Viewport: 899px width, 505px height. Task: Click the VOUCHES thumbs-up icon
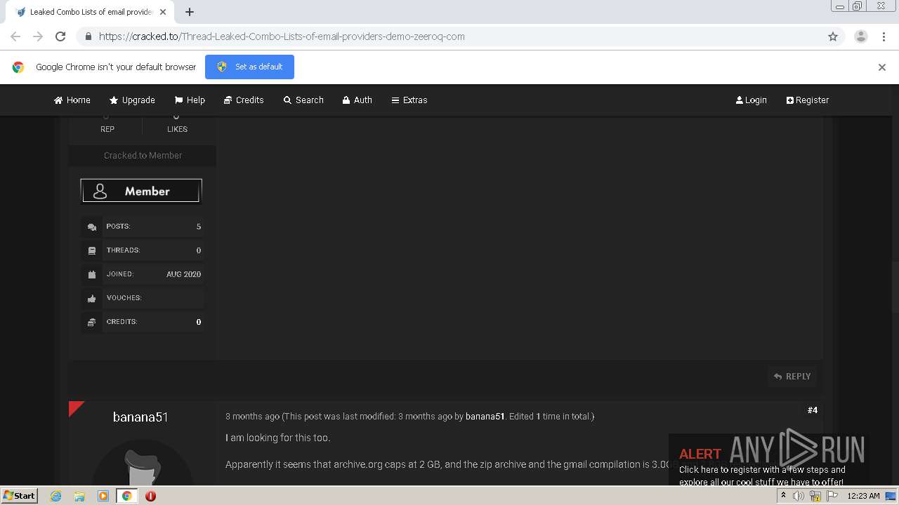(92, 299)
